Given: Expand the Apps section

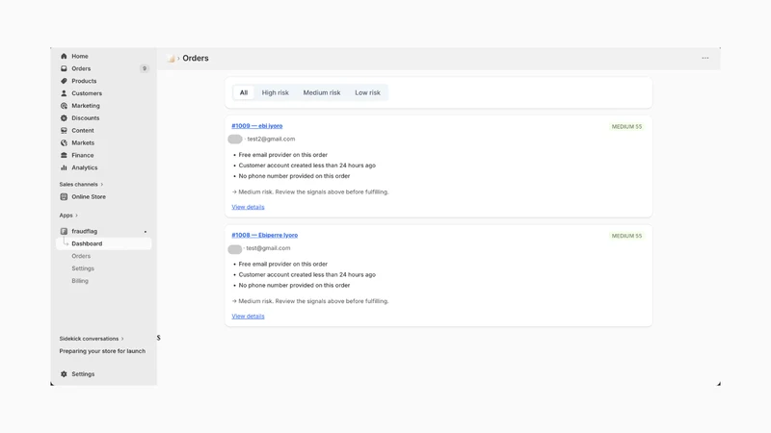Looking at the screenshot, I should point(68,216).
